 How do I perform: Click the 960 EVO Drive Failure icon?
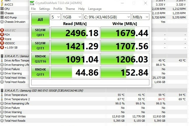(x=2, y=108)
